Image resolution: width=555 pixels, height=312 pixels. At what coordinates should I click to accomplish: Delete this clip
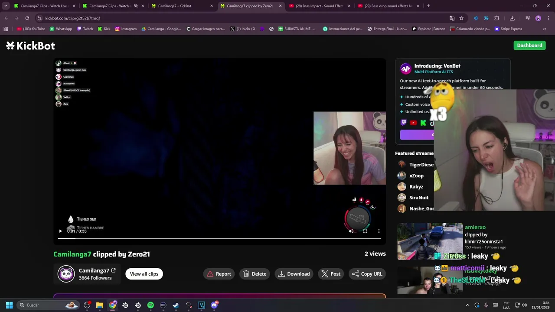pos(255,274)
